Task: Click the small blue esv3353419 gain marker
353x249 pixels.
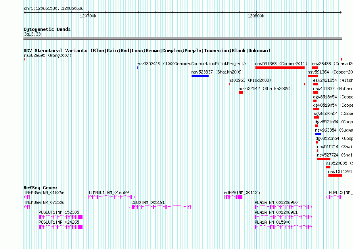Action: pos(137,68)
